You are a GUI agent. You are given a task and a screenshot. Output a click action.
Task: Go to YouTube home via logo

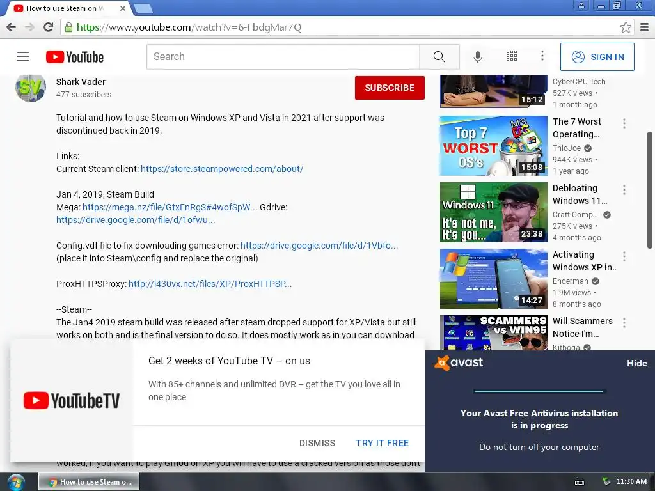click(x=75, y=57)
